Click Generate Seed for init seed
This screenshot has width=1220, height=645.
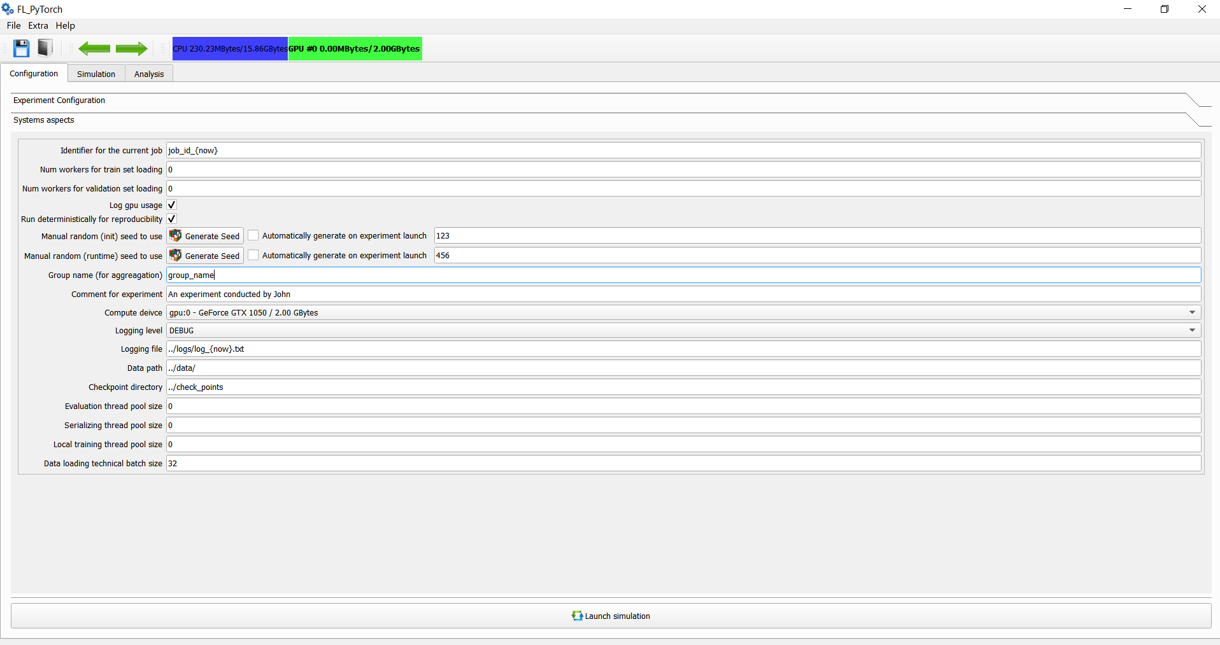pyautogui.click(x=205, y=236)
